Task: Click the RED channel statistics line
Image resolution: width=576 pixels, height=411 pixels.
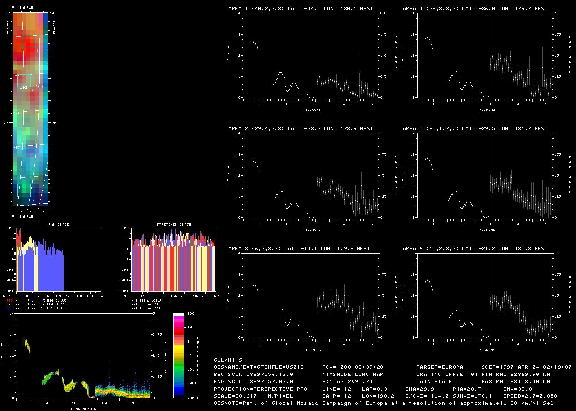Action: click(36, 301)
